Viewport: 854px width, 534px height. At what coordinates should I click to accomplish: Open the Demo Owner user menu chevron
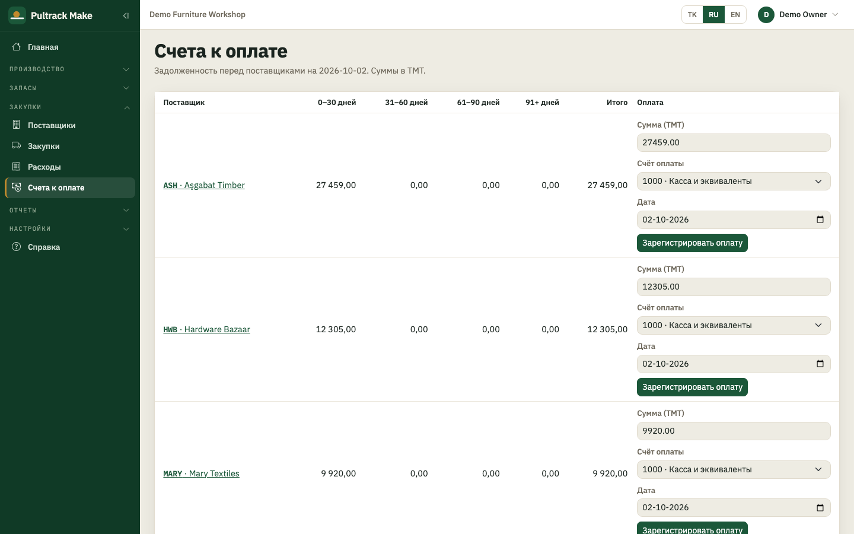point(836,15)
